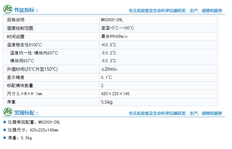232x149 pixels.
Task: Click the 温度控制范围 row label
Action: (x=20, y=28)
